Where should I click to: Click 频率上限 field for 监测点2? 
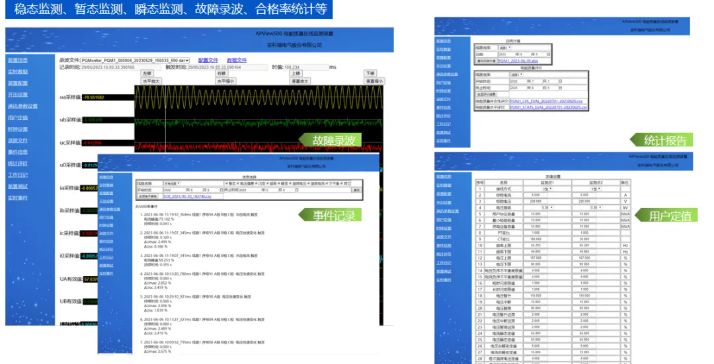pos(584,245)
